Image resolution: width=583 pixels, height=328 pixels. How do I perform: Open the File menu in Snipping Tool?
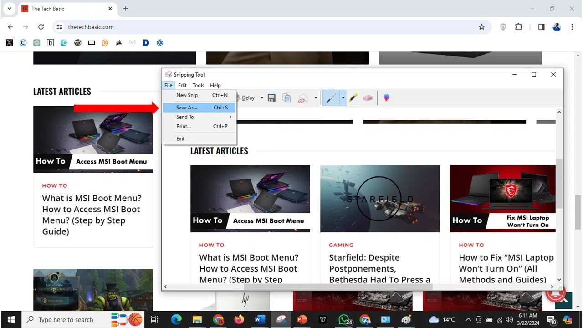168,85
